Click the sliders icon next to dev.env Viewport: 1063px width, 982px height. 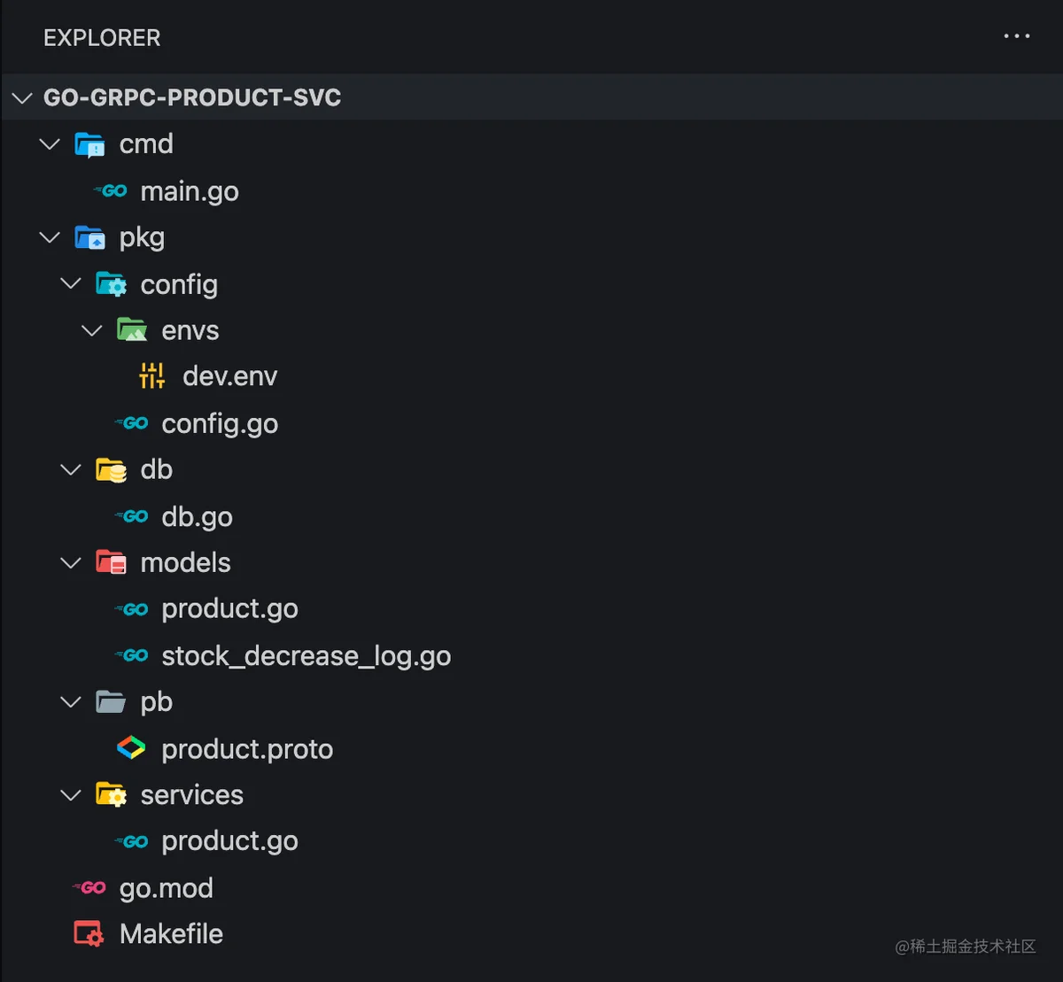(152, 376)
